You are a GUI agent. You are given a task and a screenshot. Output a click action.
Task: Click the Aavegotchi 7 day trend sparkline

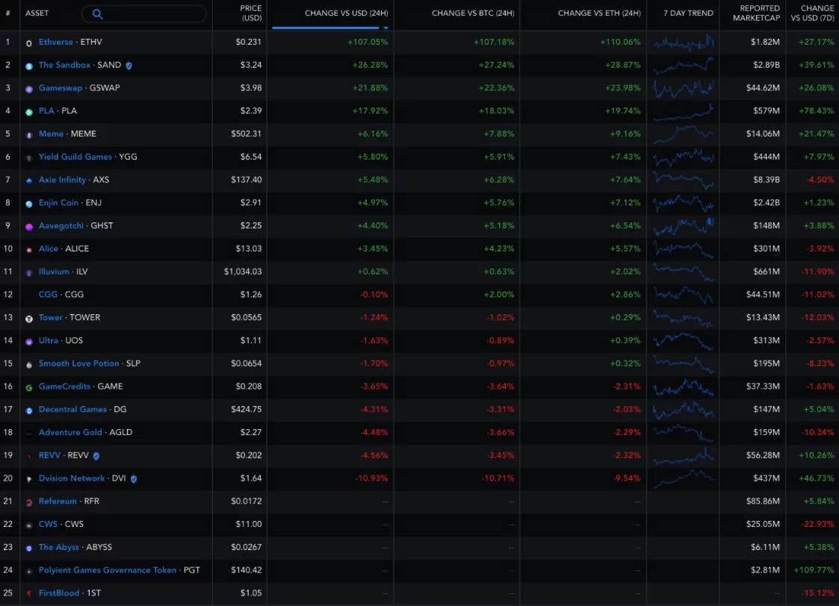pyautogui.click(x=684, y=226)
